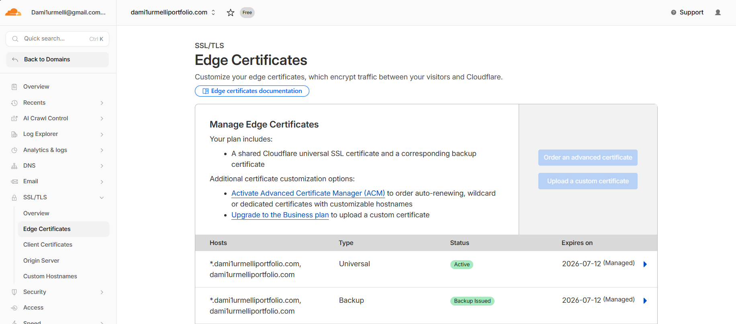The width and height of the screenshot is (736, 324).
Task: Click the Recents clock icon
Action: coord(14,103)
